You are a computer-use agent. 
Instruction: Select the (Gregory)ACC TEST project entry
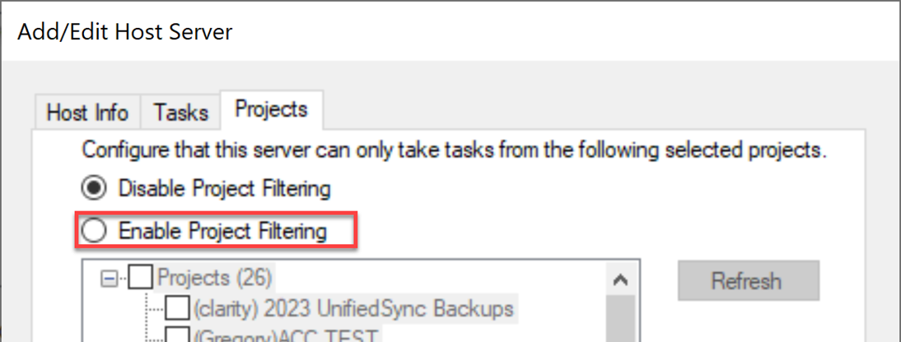[x=285, y=335]
